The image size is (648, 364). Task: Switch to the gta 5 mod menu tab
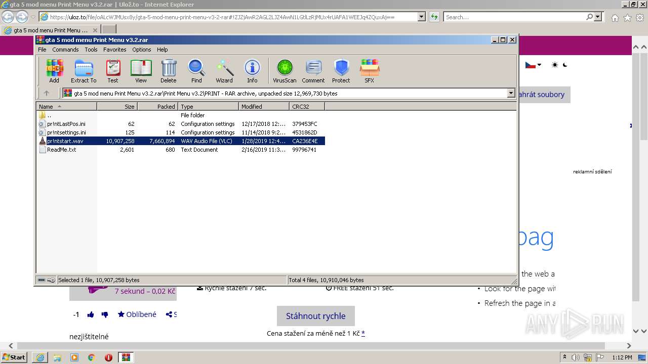pyautogui.click(x=51, y=30)
